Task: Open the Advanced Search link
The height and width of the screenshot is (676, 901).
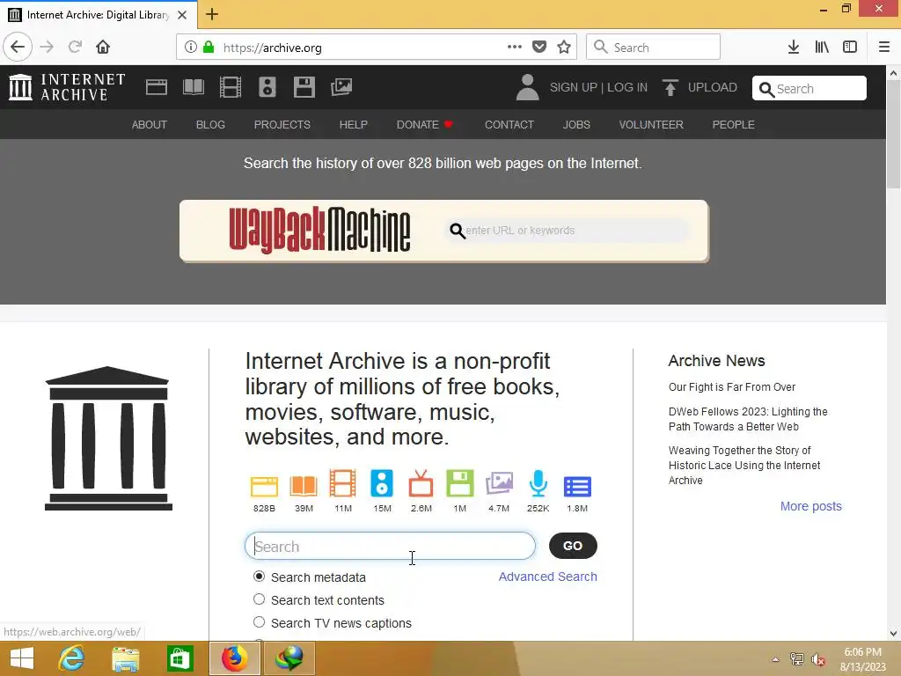Action: 547,577
